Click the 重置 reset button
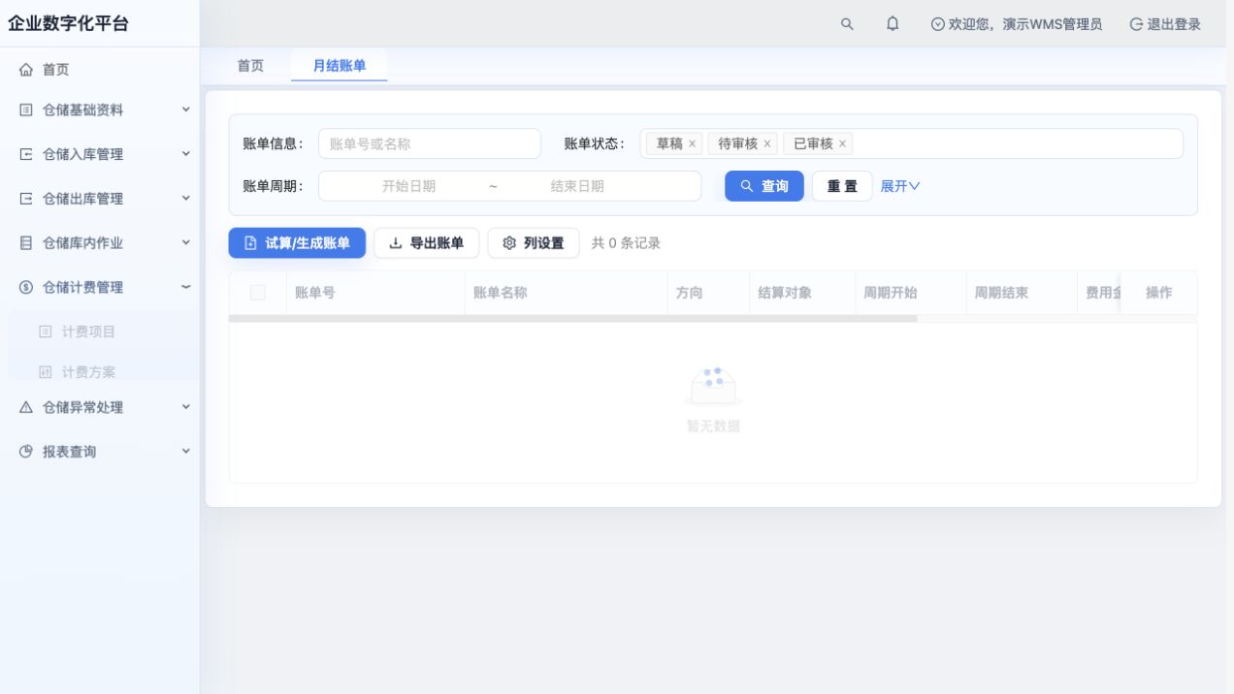1234x694 pixels. 842,186
